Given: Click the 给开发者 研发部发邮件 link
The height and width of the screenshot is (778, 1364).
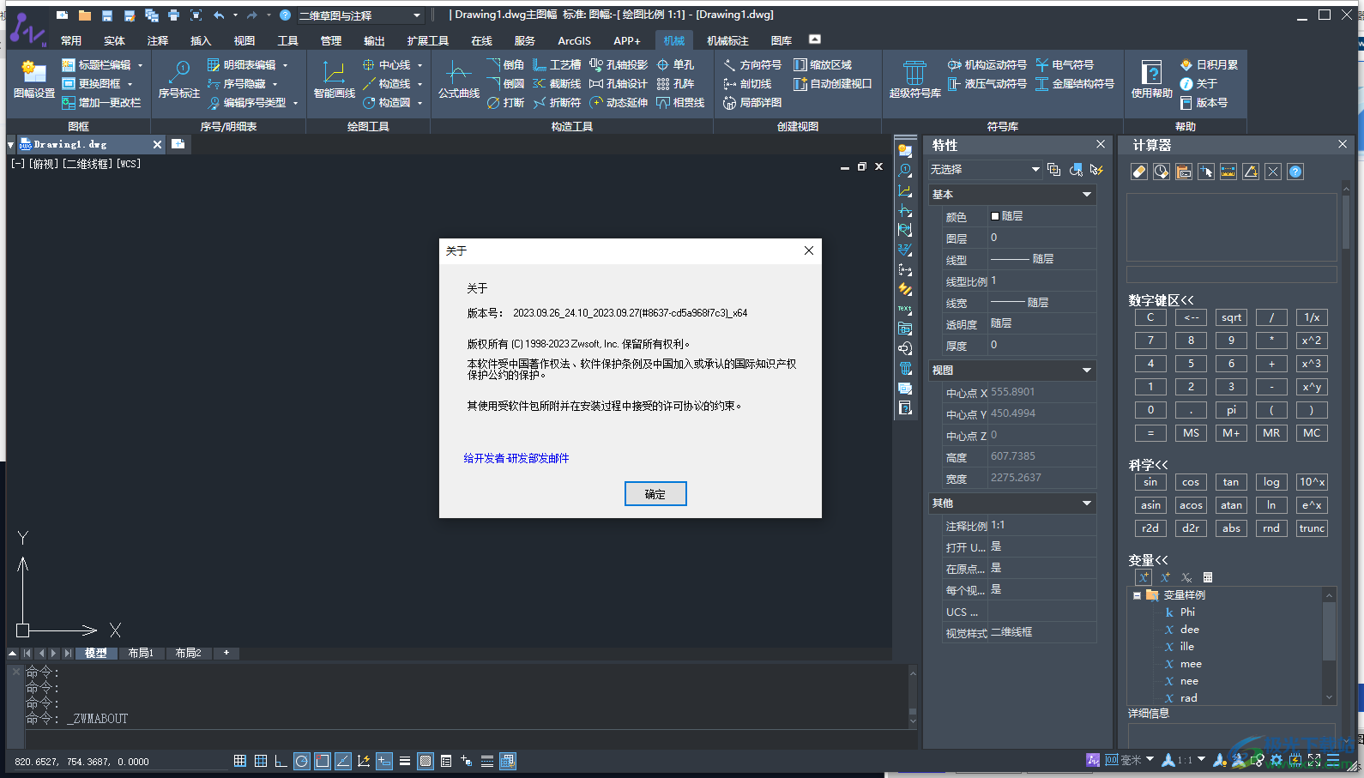Looking at the screenshot, I should click(x=516, y=458).
